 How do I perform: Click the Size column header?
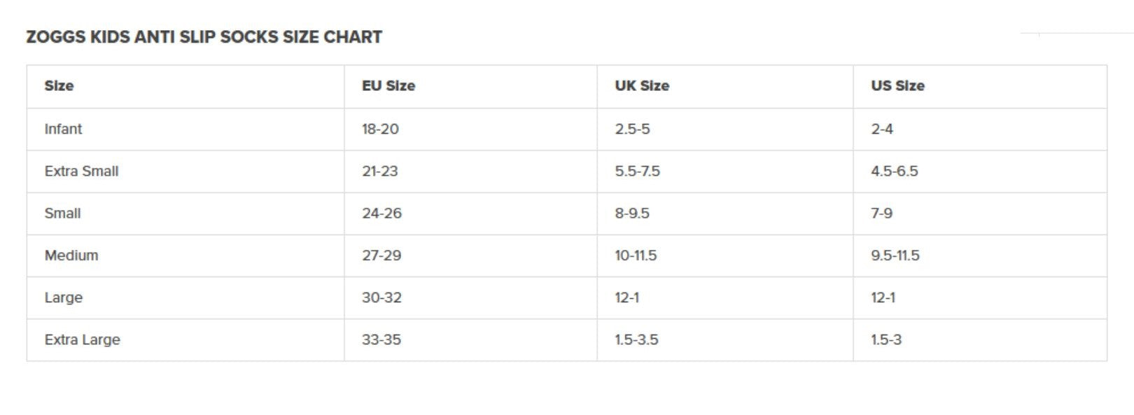coord(59,86)
